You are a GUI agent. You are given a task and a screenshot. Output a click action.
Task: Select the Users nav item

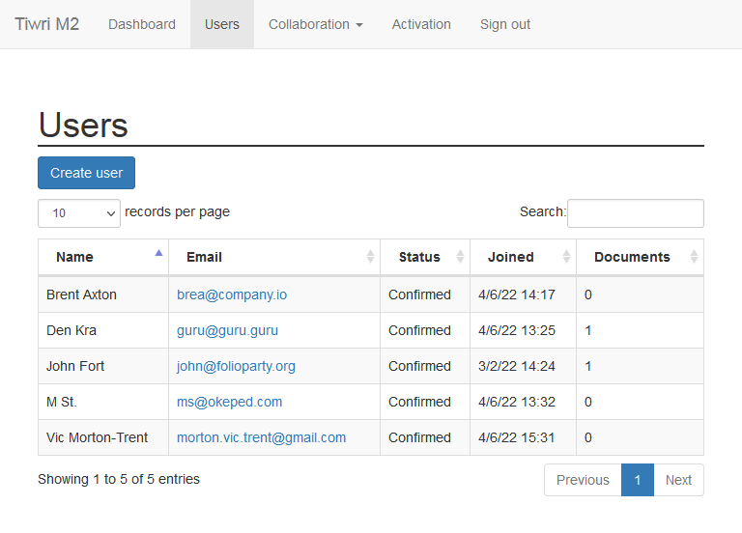coord(222,24)
